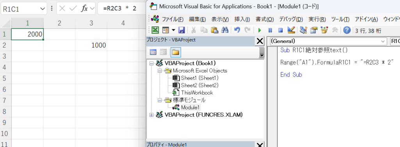Screen dimensions: 400x147
Task: Click the Cancel X icon in Excel formula bar
Action: 62,9
